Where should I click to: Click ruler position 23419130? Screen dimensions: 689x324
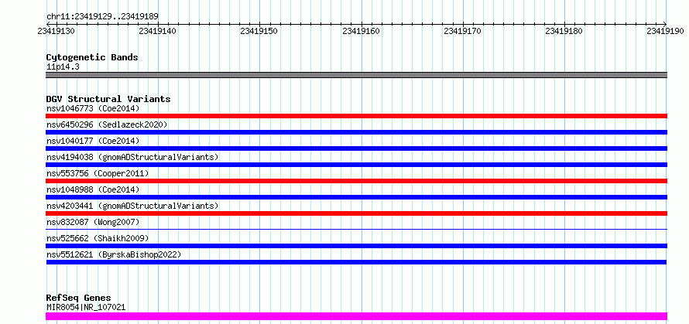pos(56,31)
